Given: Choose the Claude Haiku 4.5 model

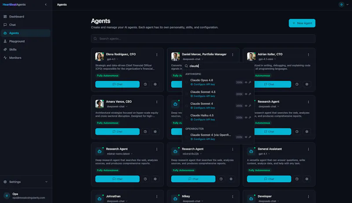Looking at the screenshot, I should point(218,117).
